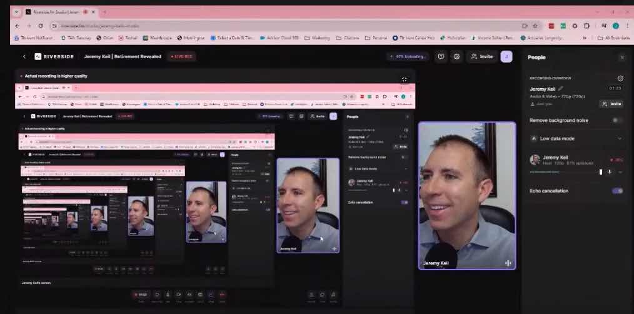Open the studio settings gear in header
This screenshot has height=314, width=634.
pyautogui.click(x=456, y=57)
